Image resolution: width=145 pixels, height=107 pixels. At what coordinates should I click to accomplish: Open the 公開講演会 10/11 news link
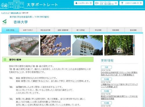[x=119, y=86]
